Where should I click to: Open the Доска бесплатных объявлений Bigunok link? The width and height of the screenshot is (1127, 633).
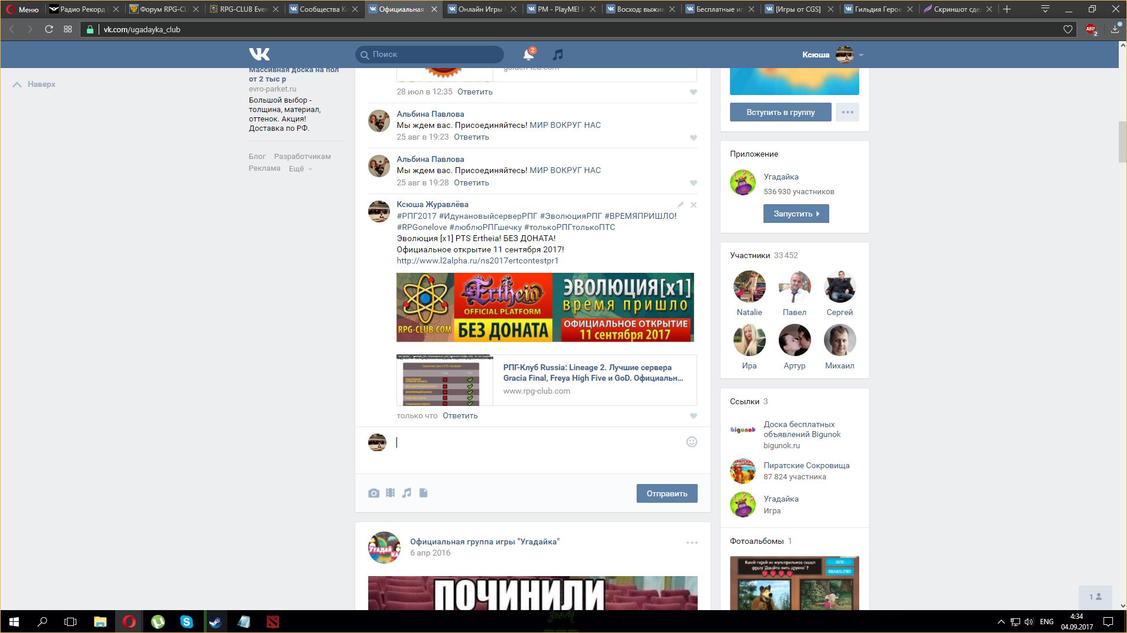(x=802, y=429)
